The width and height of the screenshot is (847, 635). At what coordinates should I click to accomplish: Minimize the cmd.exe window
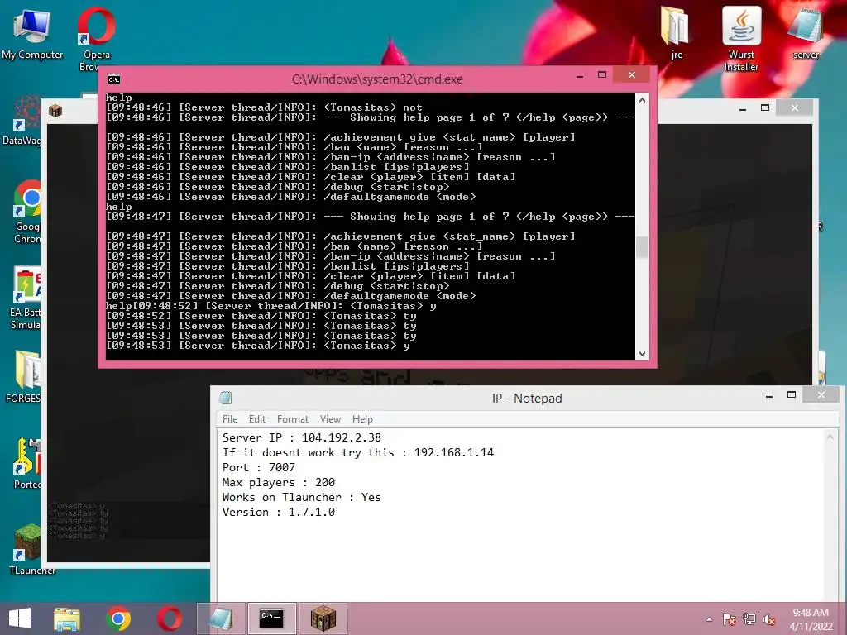[580, 76]
